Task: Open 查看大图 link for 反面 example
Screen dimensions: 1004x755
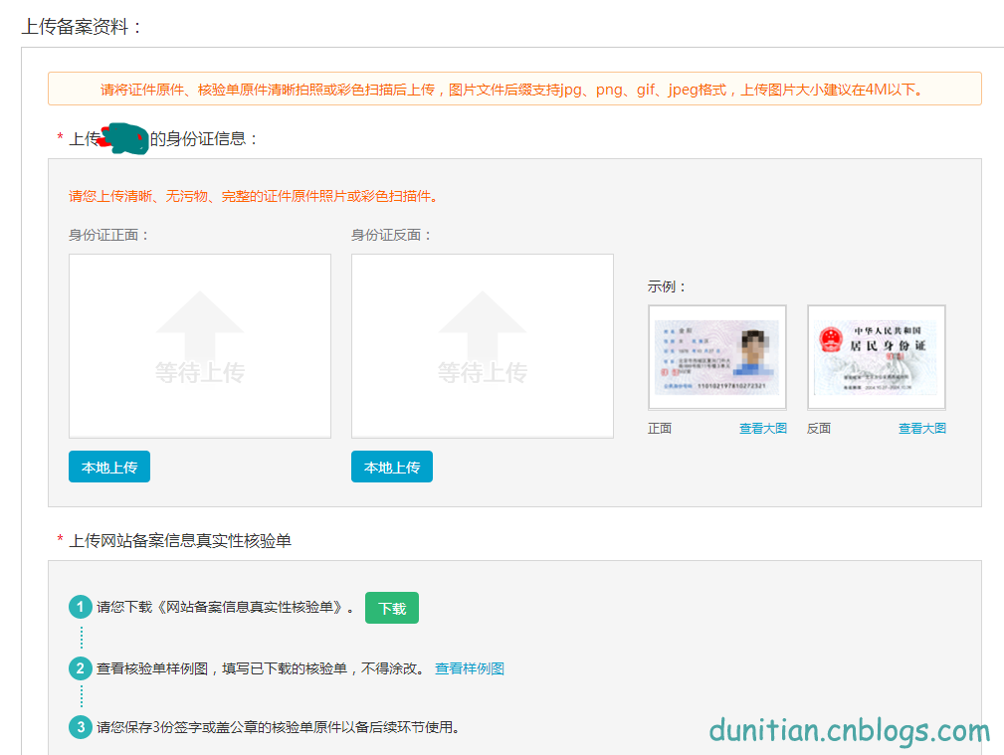Action: (922, 429)
